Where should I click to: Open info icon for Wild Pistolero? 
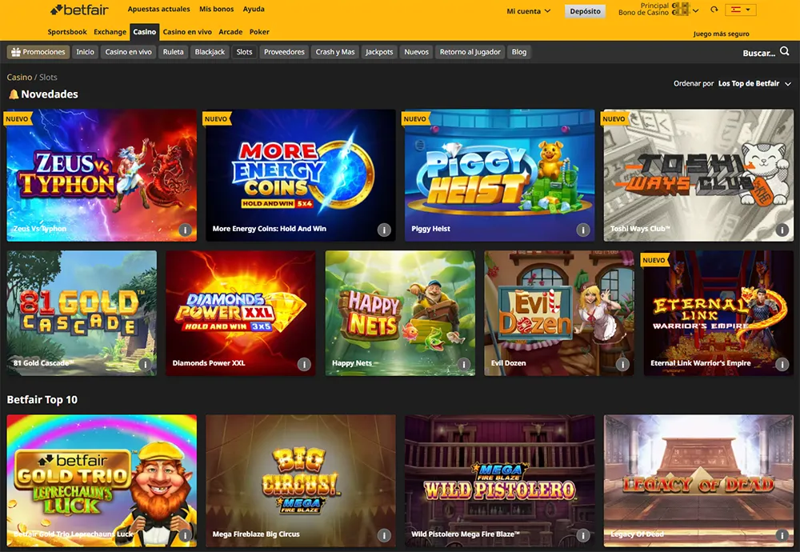[583, 535]
